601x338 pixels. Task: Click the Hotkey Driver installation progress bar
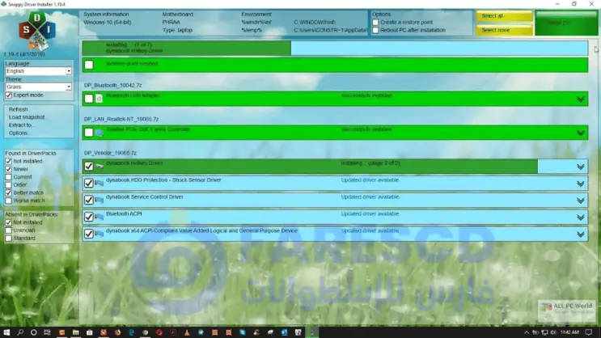coord(335,167)
